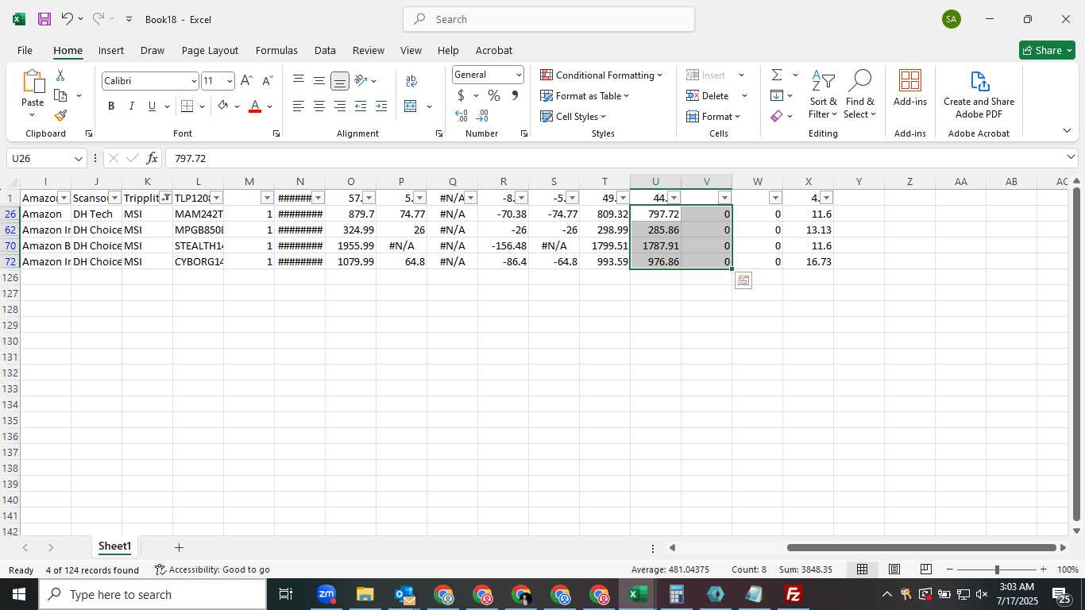
Task: Click the AutoSum sigma icon
Action: pos(777,75)
